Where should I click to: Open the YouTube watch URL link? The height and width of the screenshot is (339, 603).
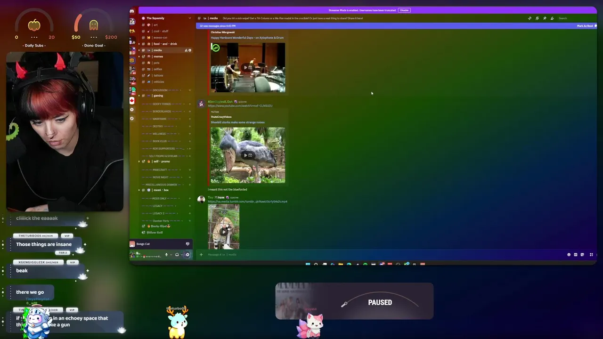tap(240, 106)
